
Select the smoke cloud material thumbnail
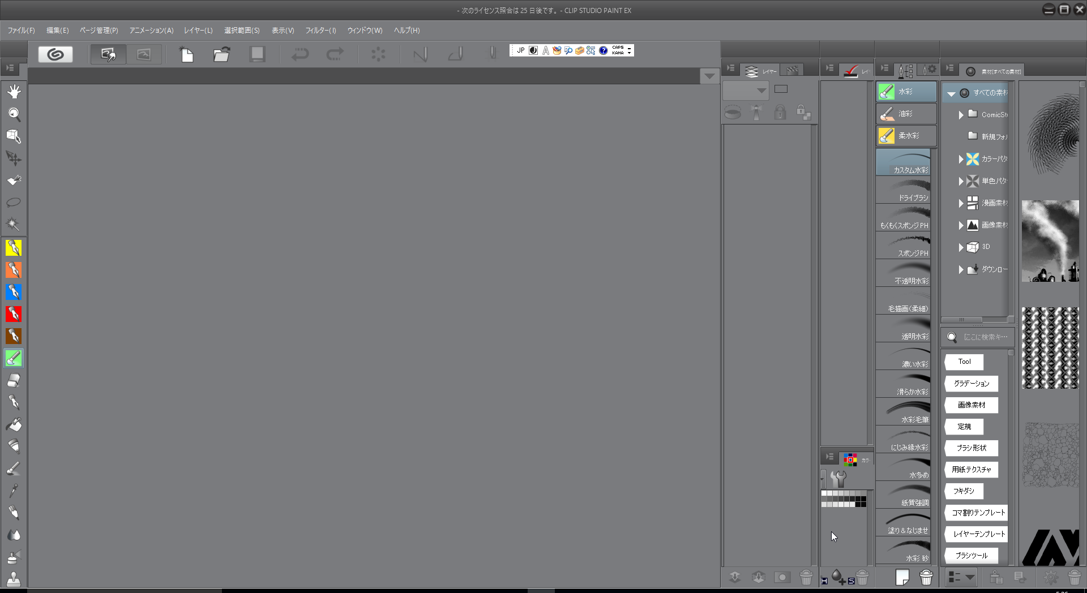(1050, 241)
